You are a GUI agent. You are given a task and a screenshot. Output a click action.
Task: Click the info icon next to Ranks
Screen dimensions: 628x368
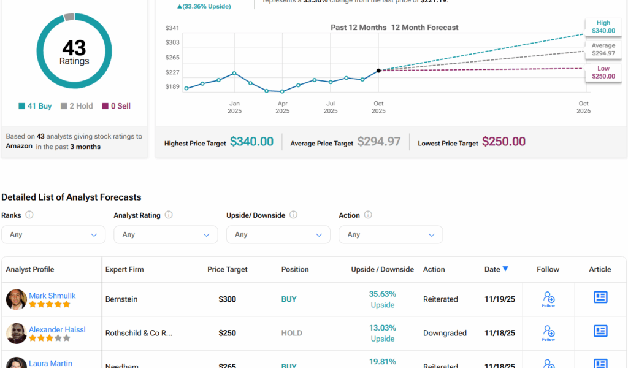29,215
